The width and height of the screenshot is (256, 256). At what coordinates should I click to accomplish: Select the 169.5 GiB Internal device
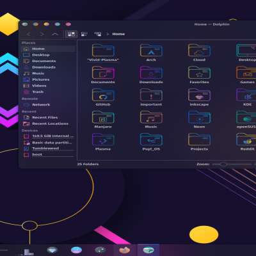tap(48, 136)
